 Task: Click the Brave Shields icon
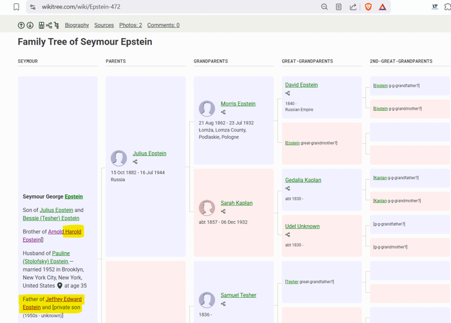[x=368, y=7]
